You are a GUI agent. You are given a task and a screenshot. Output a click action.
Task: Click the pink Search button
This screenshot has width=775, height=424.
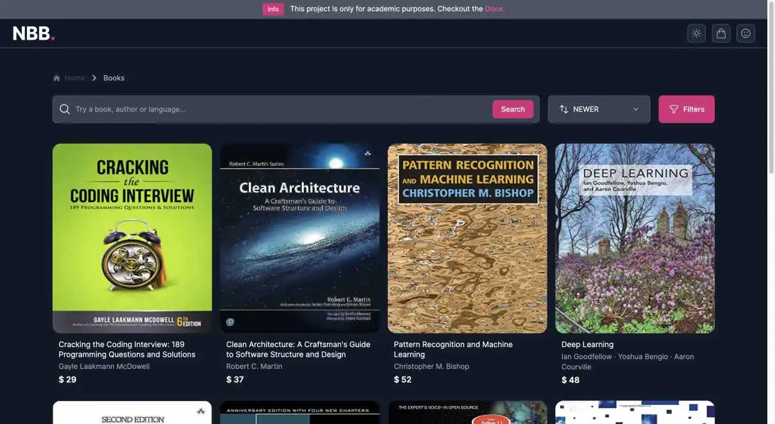513,109
